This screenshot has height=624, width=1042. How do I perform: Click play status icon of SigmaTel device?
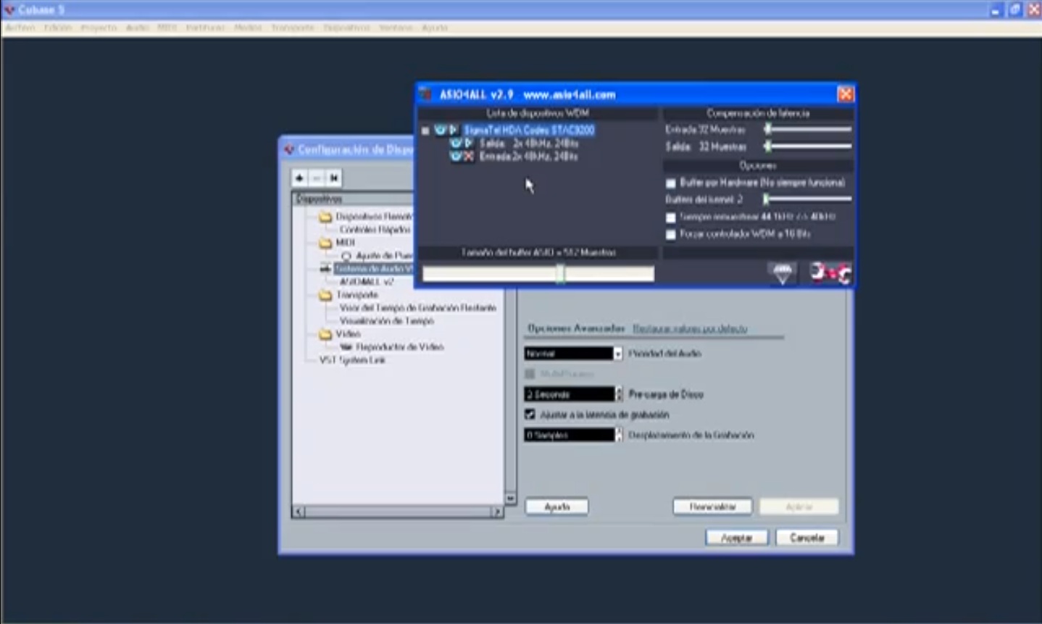(x=454, y=130)
